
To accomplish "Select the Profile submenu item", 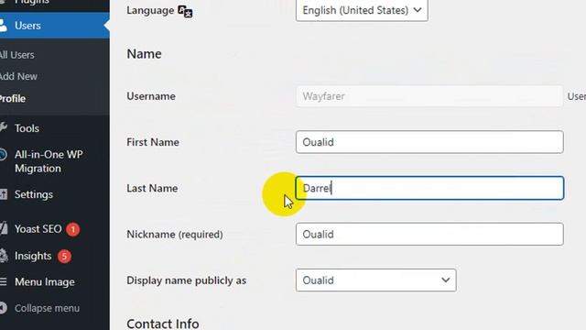I will 13,99.
